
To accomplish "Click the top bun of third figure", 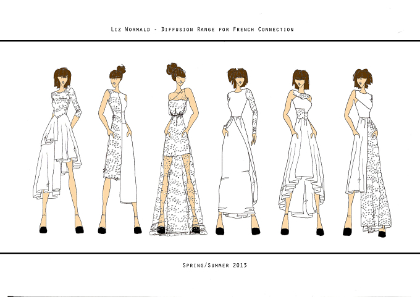I will [172, 69].
